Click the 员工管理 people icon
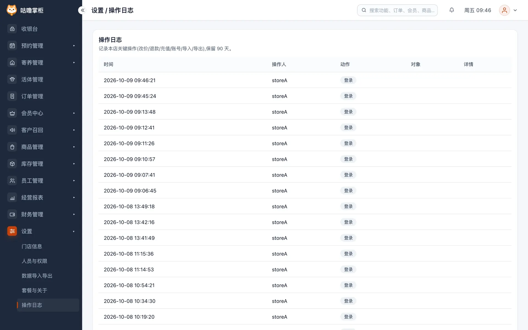Screen dimensions: 528x330 pyautogui.click(x=12, y=181)
